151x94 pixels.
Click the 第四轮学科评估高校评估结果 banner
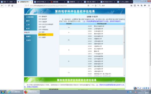[x=75, y=12]
